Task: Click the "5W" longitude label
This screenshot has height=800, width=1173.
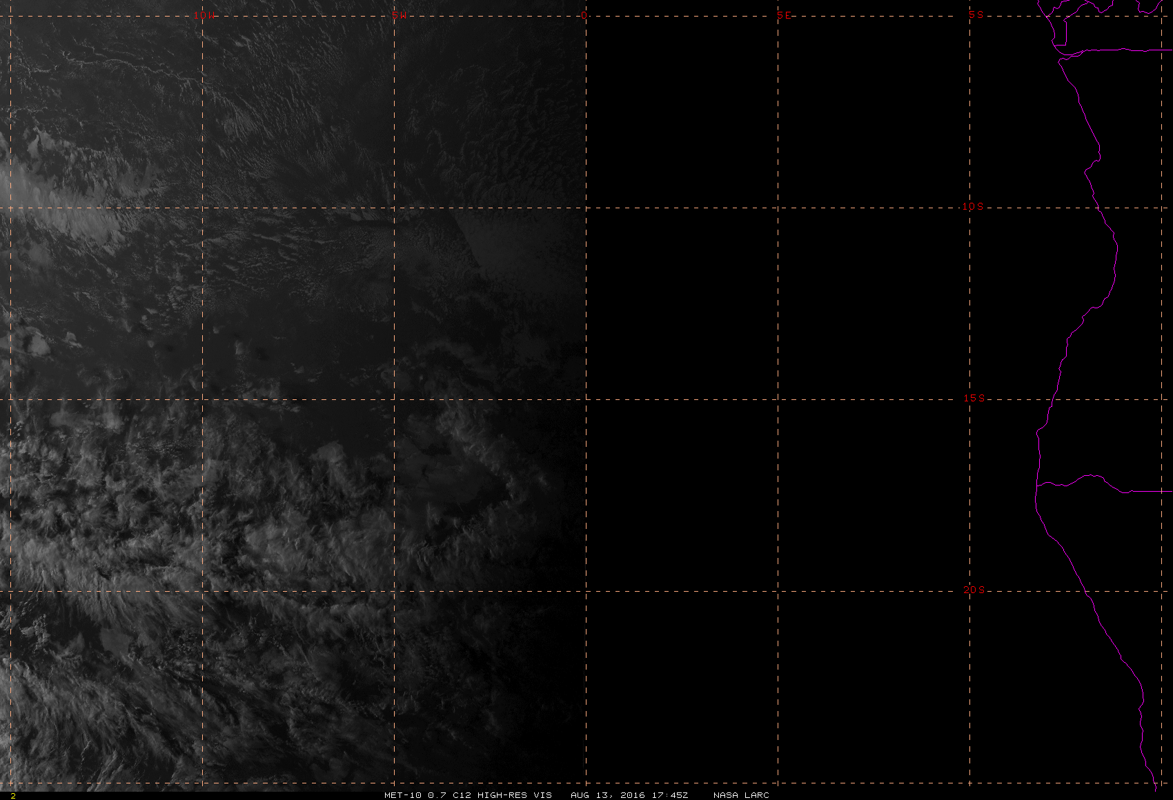Action: pyautogui.click(x=398, y=15)
